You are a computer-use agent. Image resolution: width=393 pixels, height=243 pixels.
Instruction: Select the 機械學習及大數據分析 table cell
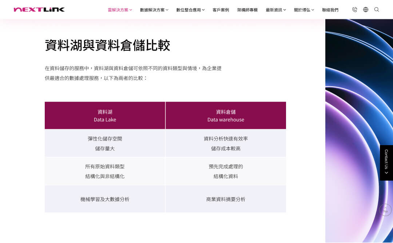pos(105,199)
